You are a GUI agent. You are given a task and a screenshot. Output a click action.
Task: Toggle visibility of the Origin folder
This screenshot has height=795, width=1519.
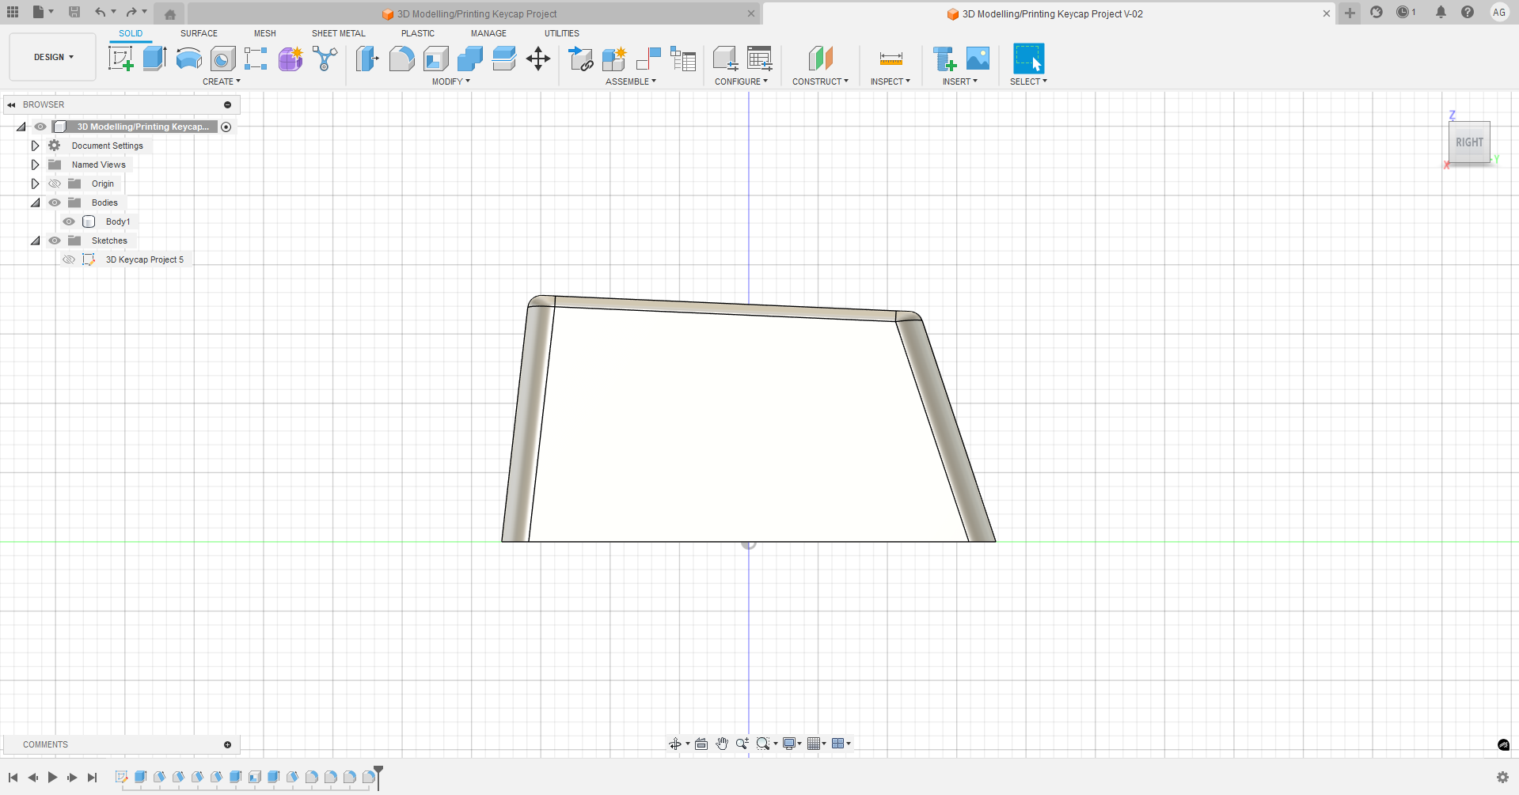[x=55, y=184]
